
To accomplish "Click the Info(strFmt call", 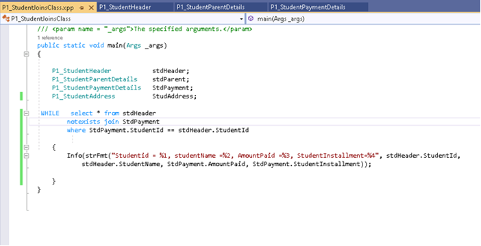I will [89, 156].
